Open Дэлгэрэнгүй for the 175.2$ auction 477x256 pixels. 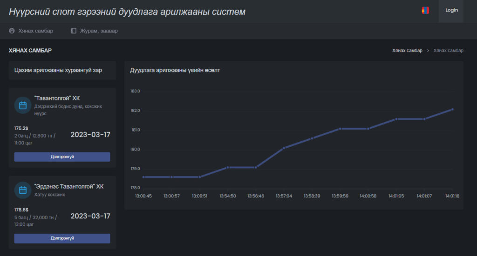coord(62,157)
